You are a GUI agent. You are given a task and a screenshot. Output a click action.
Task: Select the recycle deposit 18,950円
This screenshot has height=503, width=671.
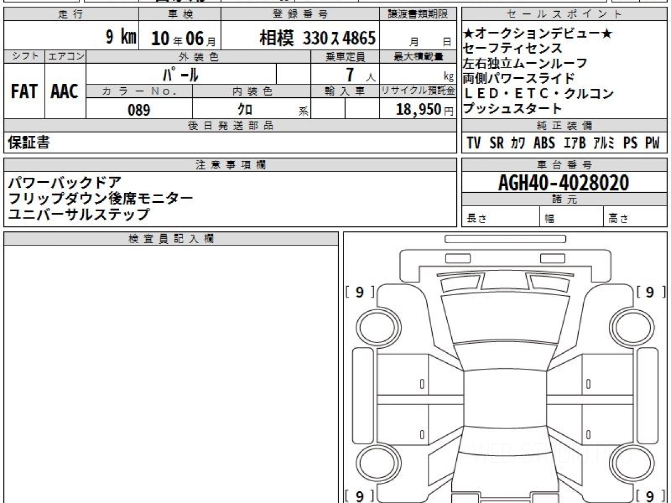click(x=424, y=110)
